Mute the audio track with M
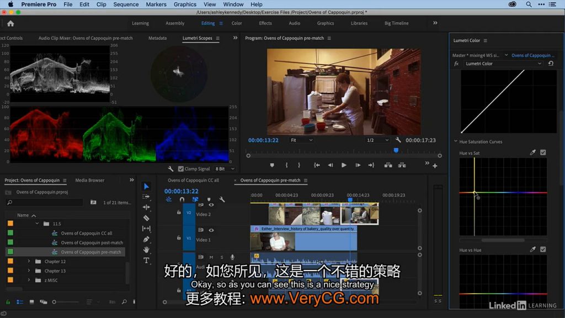 211,257
